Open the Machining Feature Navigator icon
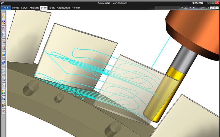This screenshot has width=220, height=137. click(x=4, y=42)
